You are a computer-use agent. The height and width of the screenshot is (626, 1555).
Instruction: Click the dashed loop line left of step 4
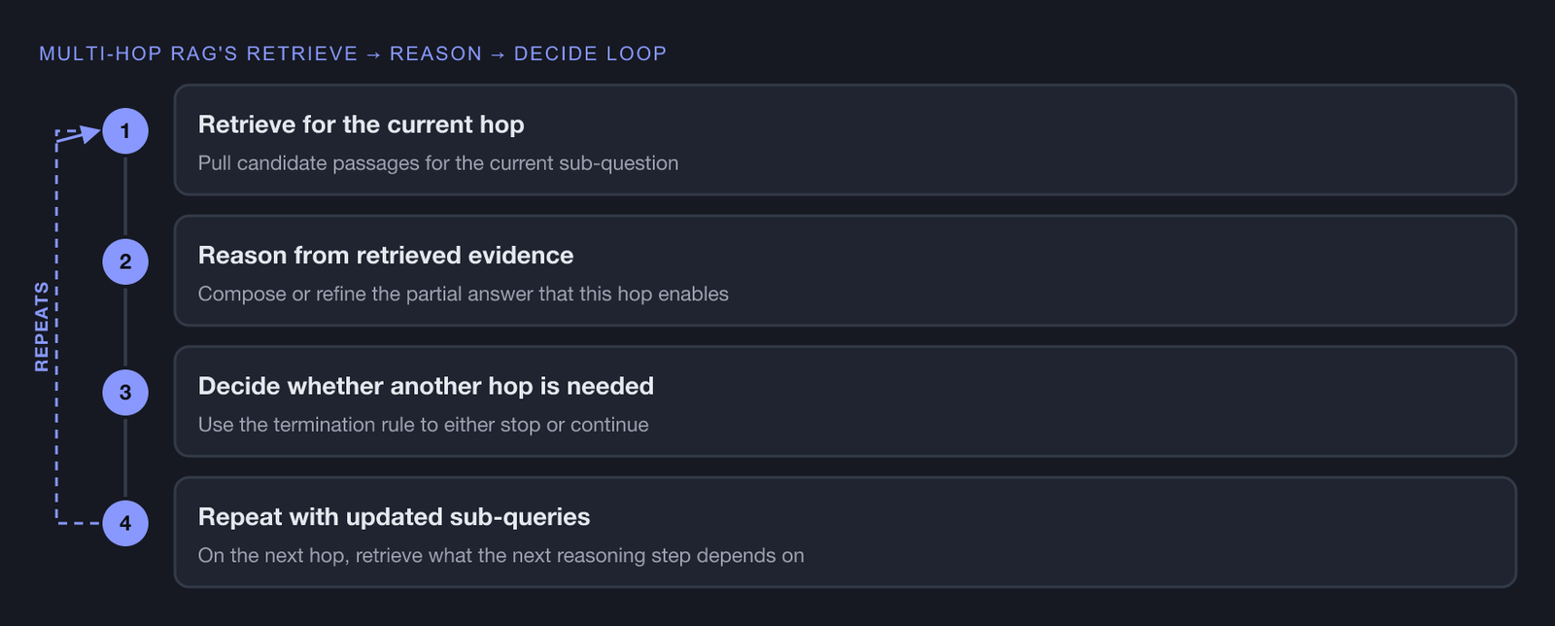tap(79, 523)
